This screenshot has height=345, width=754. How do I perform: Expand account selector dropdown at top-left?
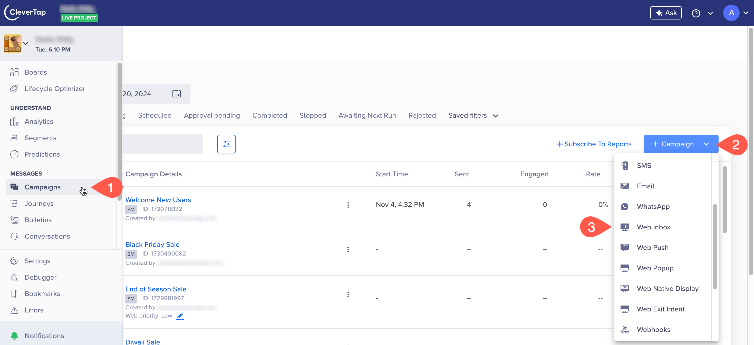click(26, 43)
